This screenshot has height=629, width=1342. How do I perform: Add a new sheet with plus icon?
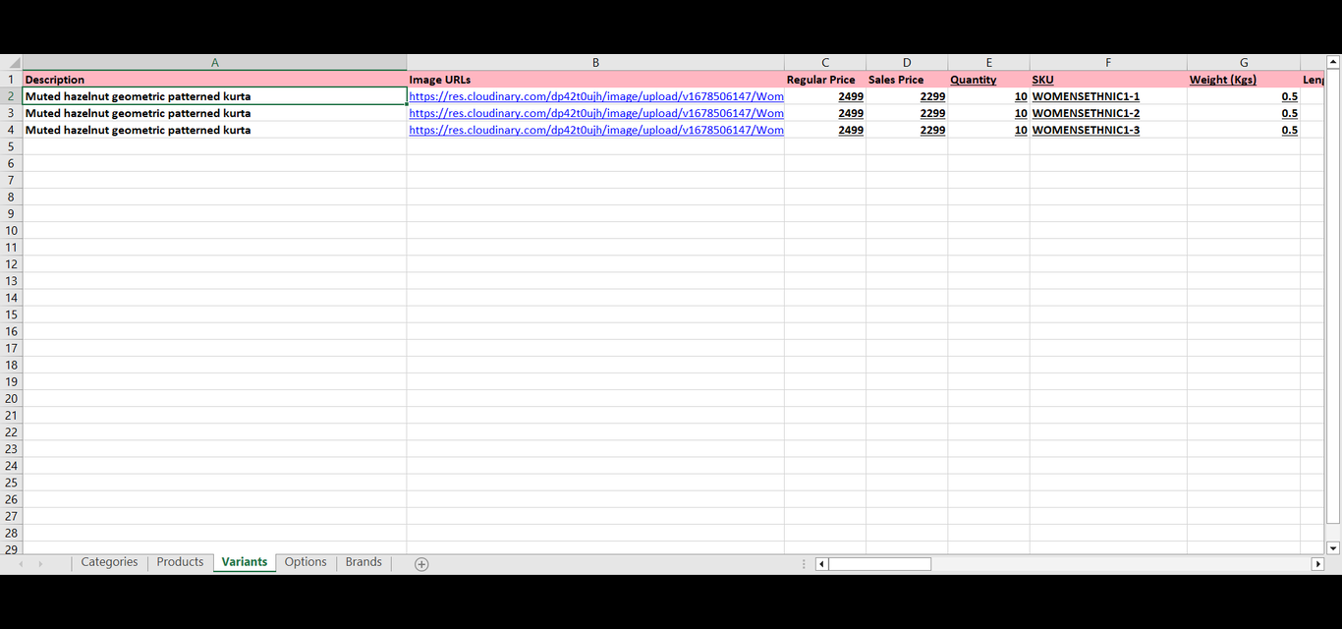(x=421, y=564)
